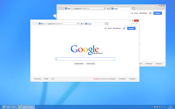
Task: Open the Over footer link
Action: click(x=53, y=79)
